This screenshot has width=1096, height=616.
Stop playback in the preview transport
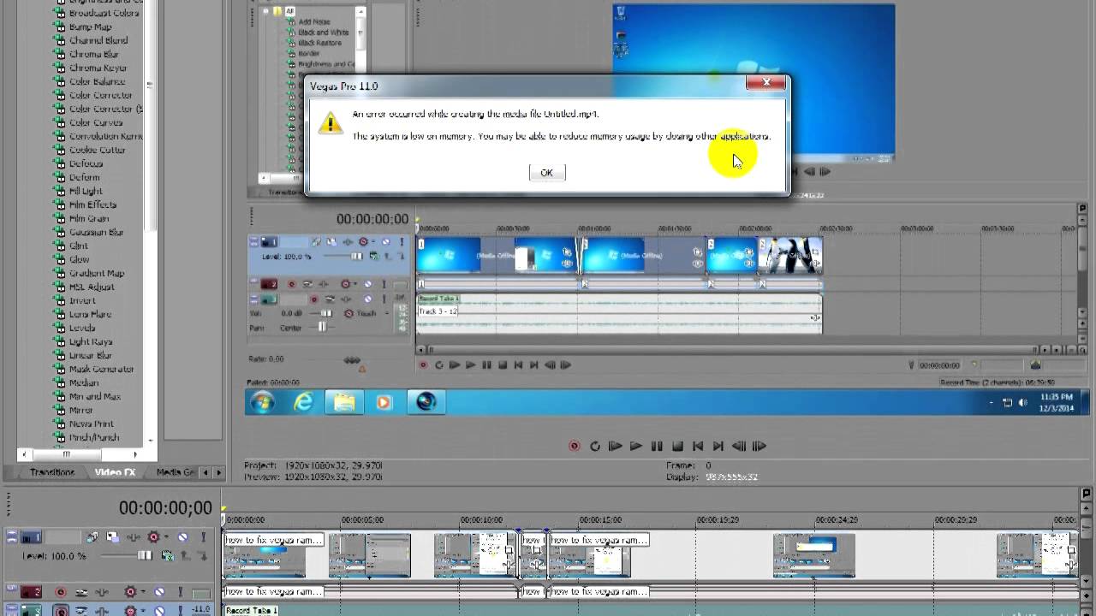(x=677, y=446)
